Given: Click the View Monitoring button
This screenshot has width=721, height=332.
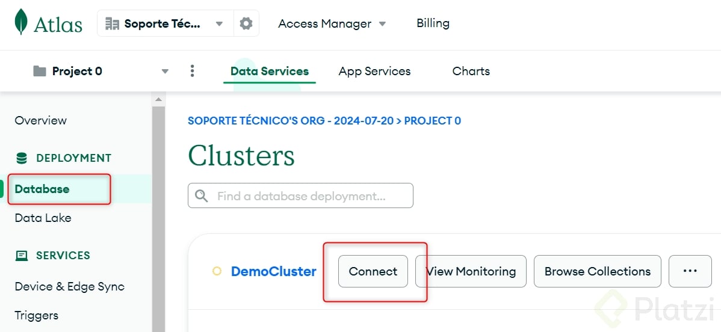Looking at the screenshot, I should coord(471,271).
